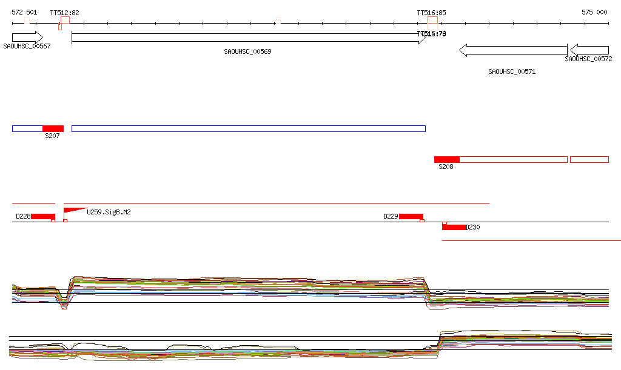Click the faint pink marker at axis middle

tap(278, 20)
